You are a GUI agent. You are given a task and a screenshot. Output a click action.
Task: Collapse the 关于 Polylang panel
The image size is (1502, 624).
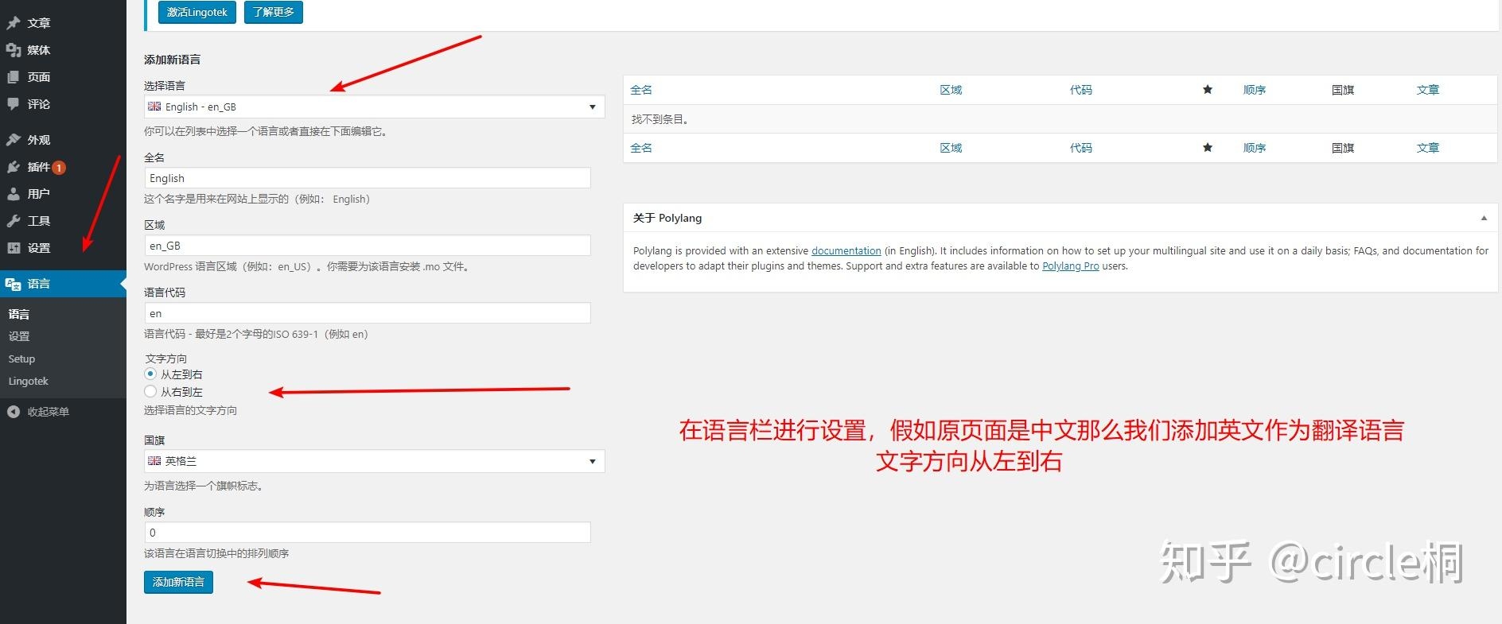(1484, 218)
